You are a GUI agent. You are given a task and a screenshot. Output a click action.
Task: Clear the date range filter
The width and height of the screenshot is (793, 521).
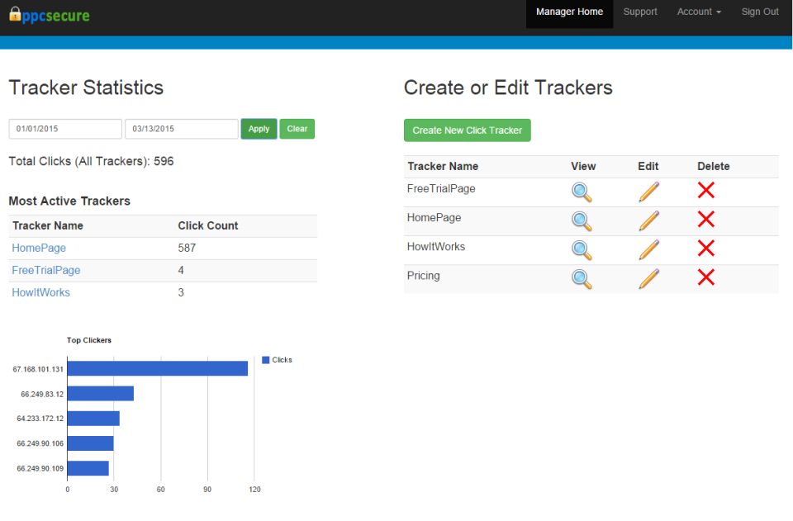(x=297, y=129)
